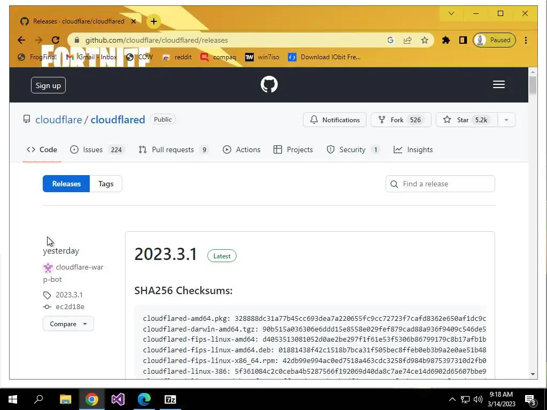Click the Notifications bell button
Viewport: 547px width, 410px height.
pos(334,120)
